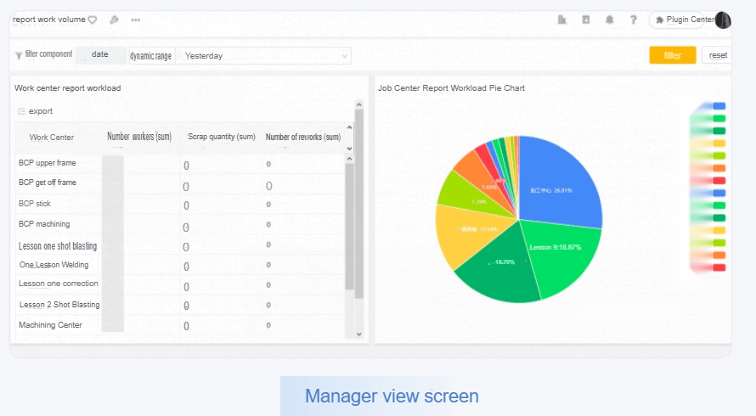This screenshot has width=756, height=416.
Task: Open the wrench settings icon
Action: tap(115, 20)
